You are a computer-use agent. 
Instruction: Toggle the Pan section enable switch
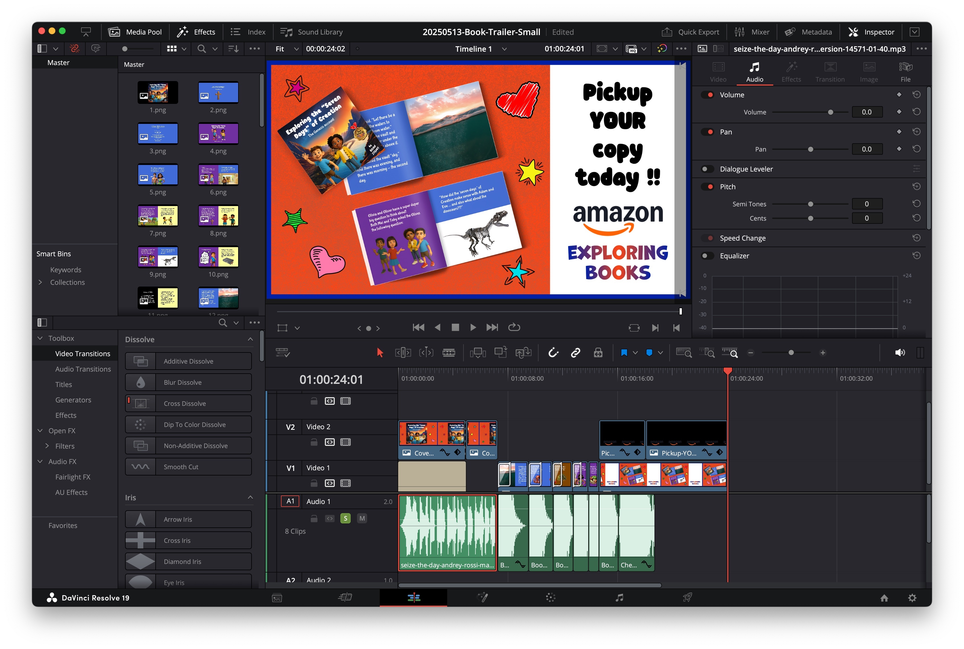pyautogui.click(x=707, y=132)
